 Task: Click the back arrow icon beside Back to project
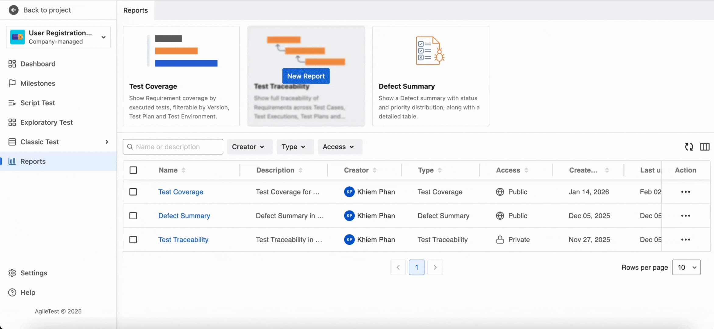(x=13, y=10)
